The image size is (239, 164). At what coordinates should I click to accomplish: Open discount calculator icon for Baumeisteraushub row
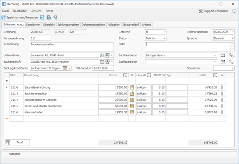point(132,94)
